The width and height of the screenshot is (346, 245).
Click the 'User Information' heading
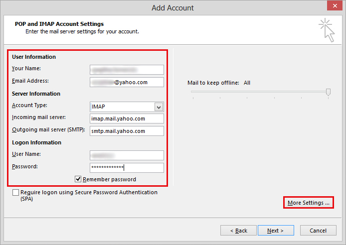tap(34, 57)
